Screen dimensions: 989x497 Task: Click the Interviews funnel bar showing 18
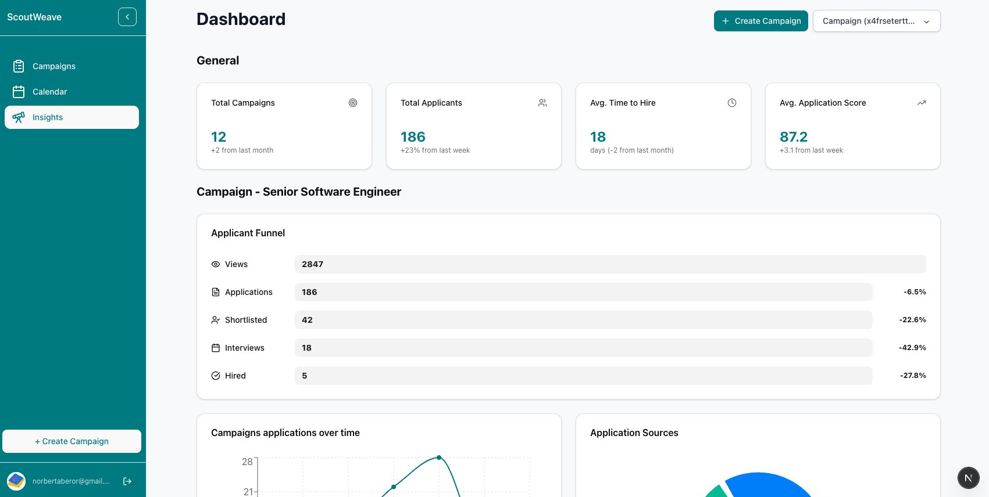584,348
